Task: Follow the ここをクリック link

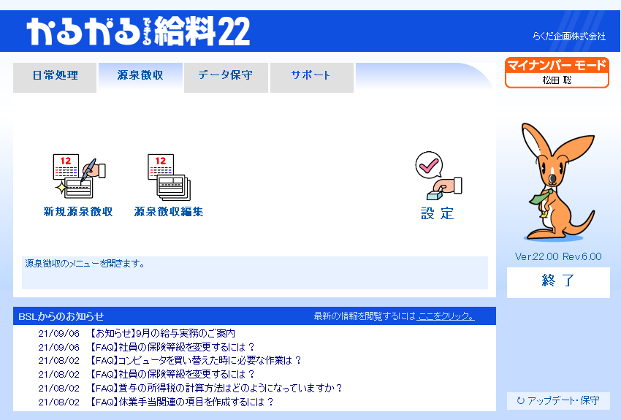Action: click(446, 316)
